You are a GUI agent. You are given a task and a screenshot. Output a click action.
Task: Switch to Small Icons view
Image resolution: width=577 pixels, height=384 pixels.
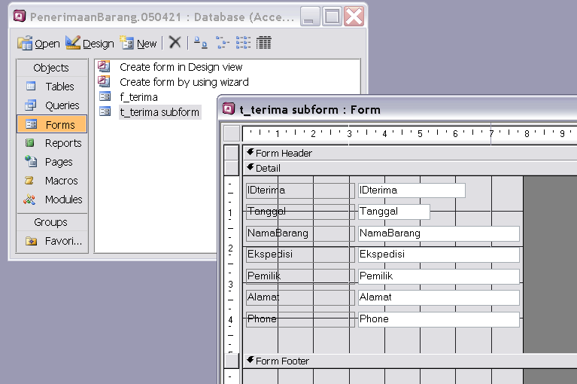click(222, 43)
